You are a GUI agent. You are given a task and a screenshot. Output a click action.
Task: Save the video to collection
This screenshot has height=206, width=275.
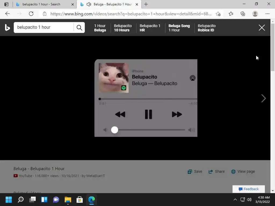tap(195, 171)
